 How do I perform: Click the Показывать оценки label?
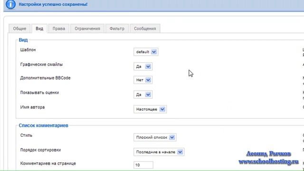[39, 93]
